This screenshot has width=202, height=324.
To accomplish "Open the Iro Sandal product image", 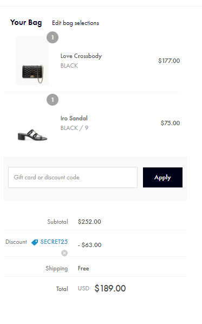I will pyautogui.click(x=32, y=135).
